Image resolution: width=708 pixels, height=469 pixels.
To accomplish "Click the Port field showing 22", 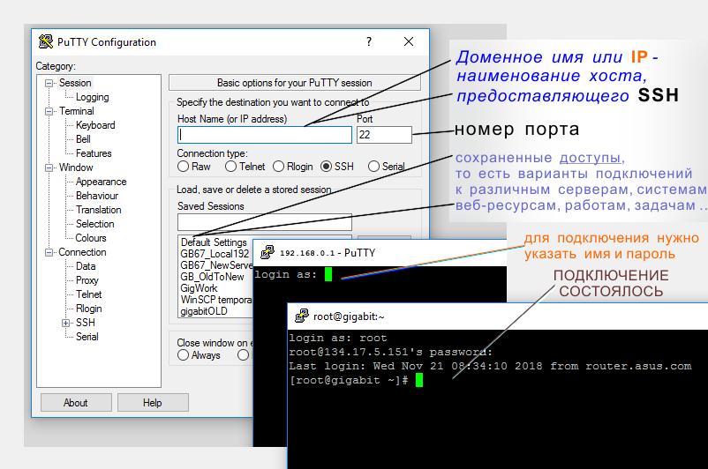I will [384, 135].
